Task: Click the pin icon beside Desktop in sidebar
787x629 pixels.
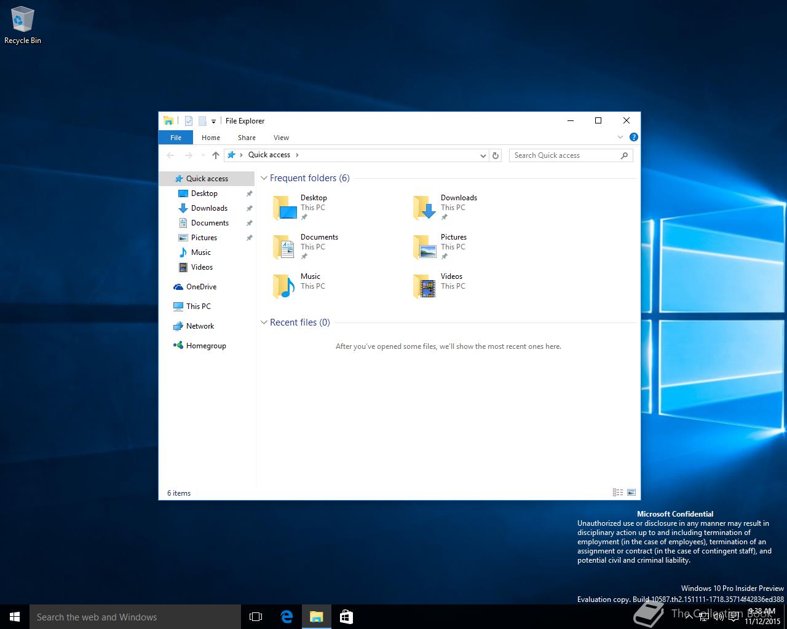Action: (x=249, y=193)
